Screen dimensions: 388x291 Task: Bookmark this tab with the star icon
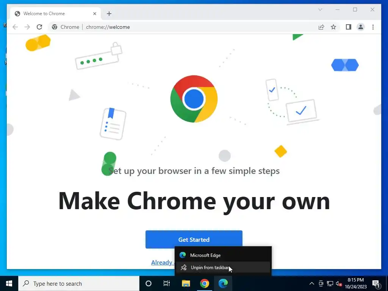coord(333,27)
